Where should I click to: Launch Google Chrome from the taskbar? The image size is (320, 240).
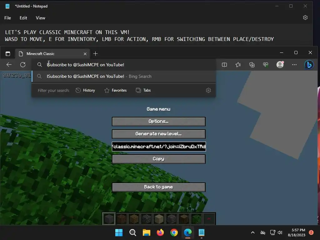(x=174, y=232)
